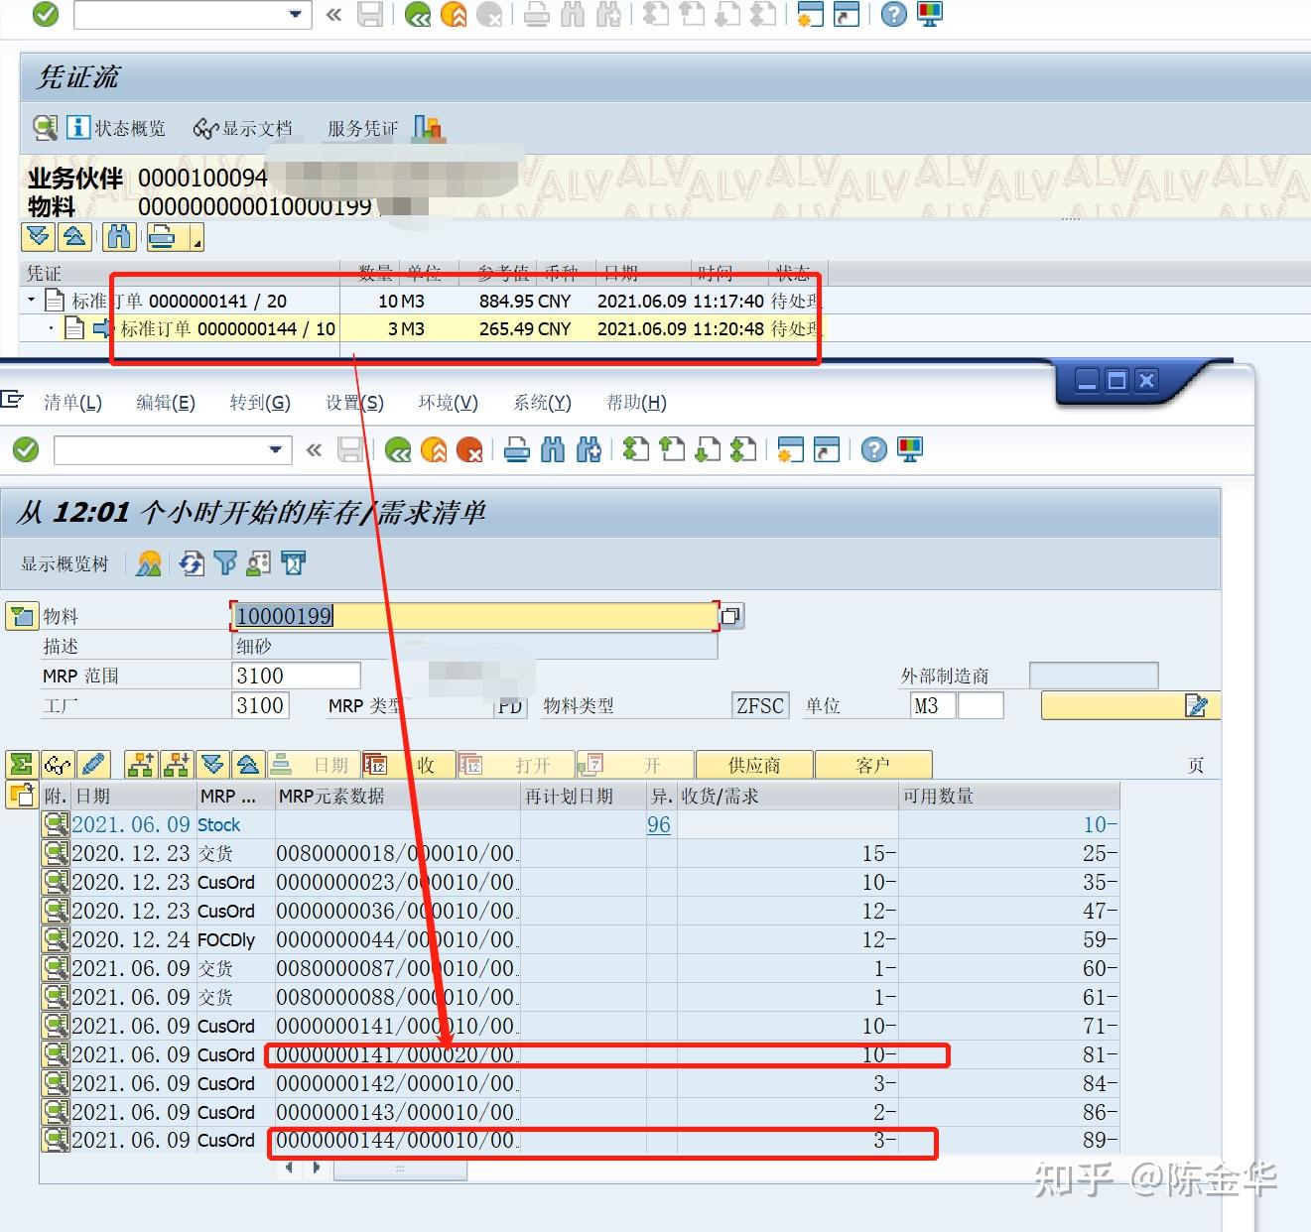Screen dimensions: 1311x1232
Task: Click collapse command field chevron in top window
Action: [x=333, y=14]
